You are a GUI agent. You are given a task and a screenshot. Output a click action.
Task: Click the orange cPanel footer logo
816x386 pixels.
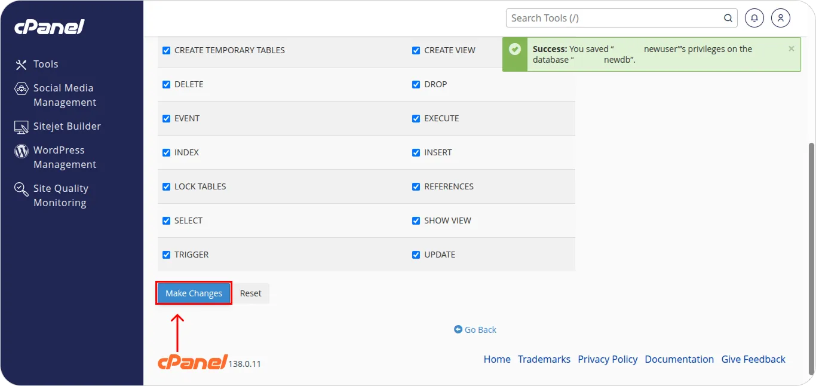192,362
